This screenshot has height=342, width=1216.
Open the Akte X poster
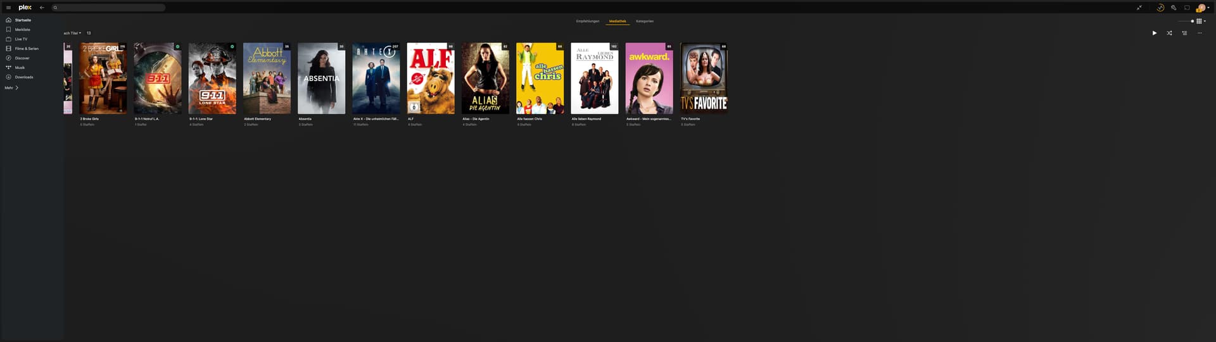point(376,79)
